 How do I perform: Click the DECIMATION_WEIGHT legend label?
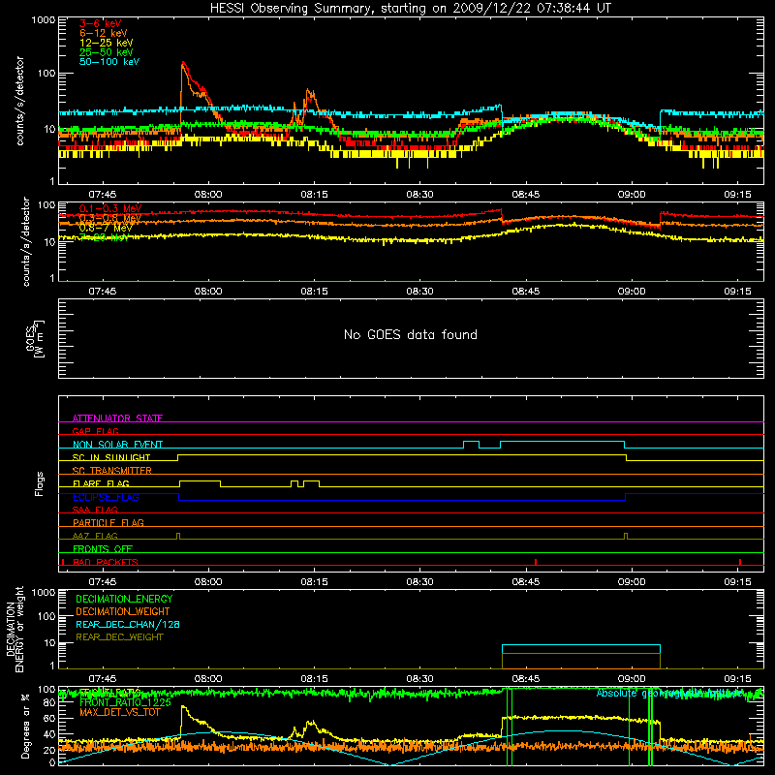pyautogui.click(x=123, y=611)
